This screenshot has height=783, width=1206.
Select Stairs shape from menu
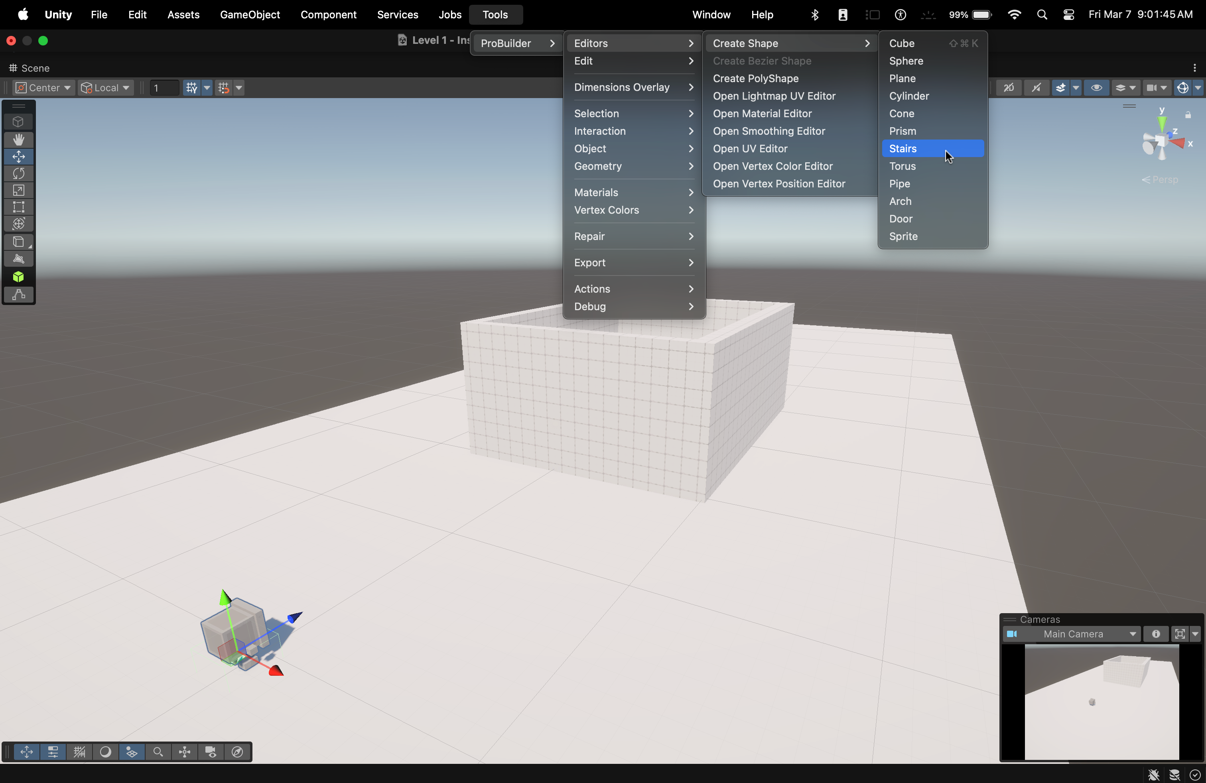tap(933, 148)
